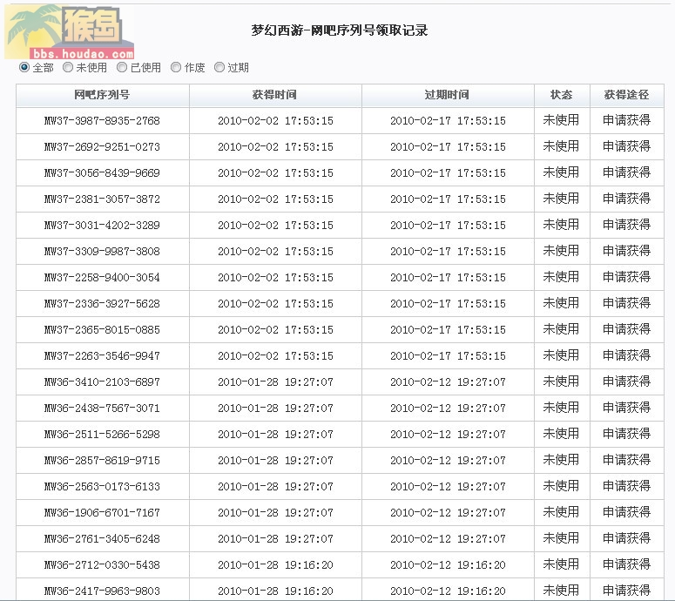The width and height of the screenshot is (675, 601).
Task: Click serial number MW36-1906-6701-7167
Action: click(x=102, y=513)
